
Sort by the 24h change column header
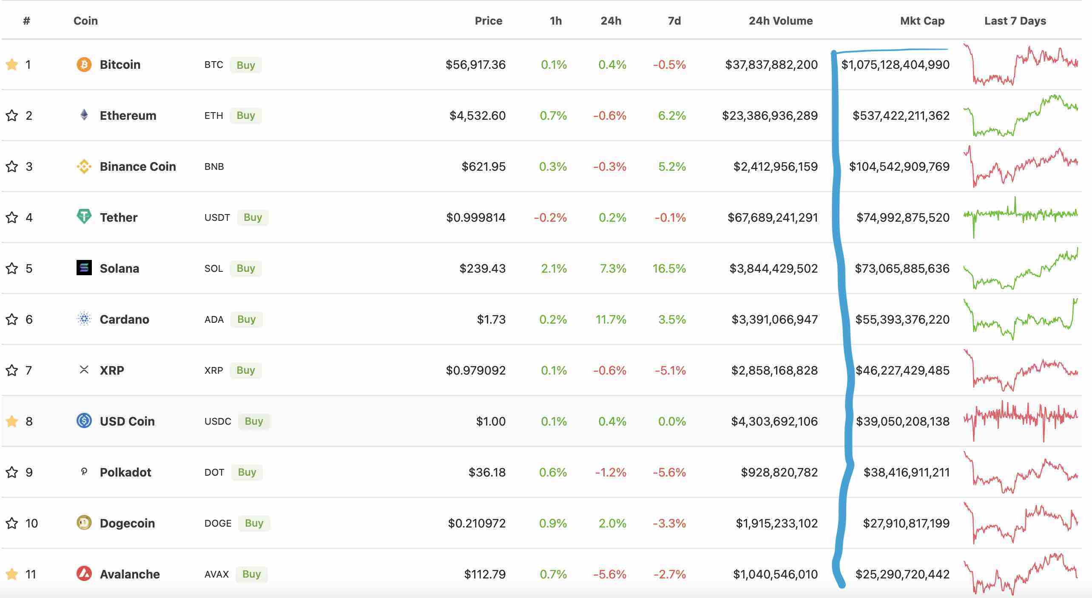tap(611, 21)
